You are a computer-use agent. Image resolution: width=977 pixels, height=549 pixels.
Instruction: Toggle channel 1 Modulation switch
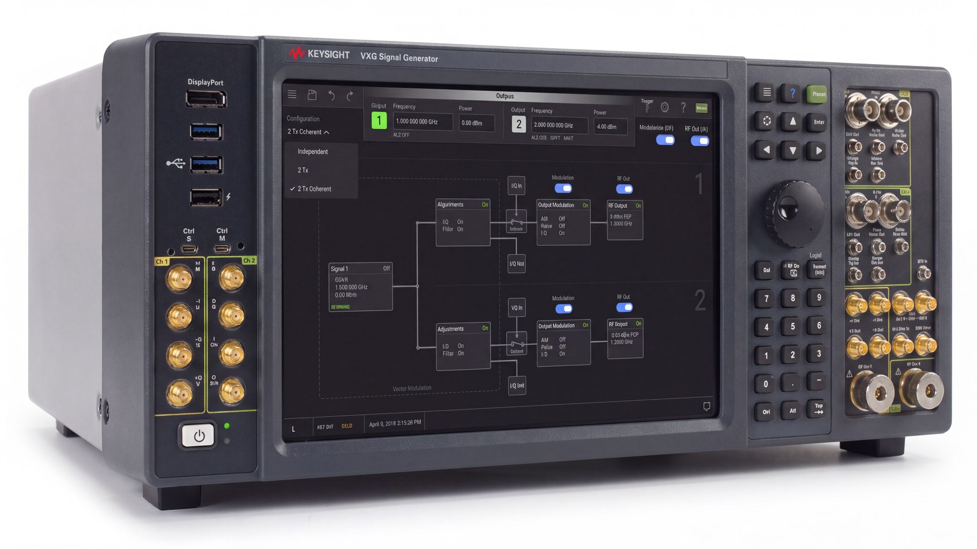(x=563, y=188)
